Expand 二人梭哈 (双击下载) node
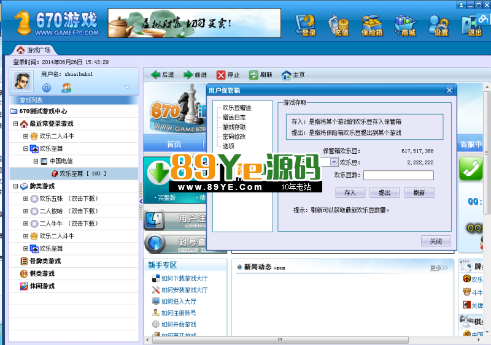The width and height of the screenshot is (491, 345). pos(26,211)
